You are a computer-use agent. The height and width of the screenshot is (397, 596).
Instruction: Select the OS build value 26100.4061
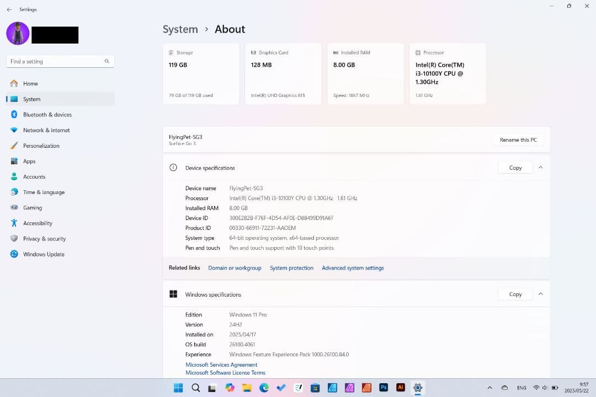242,345
